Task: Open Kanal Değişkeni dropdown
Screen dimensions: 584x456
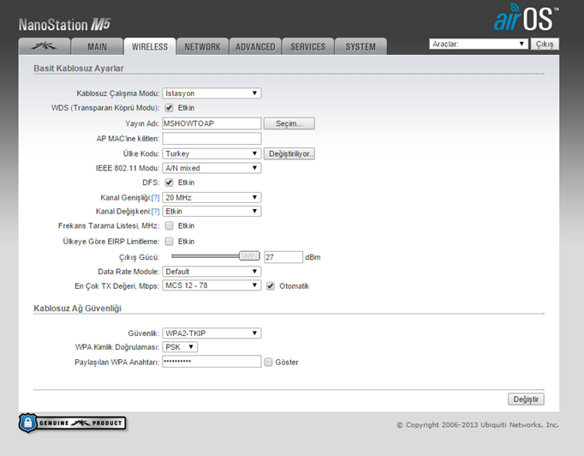Action: (x=212, y=212)
